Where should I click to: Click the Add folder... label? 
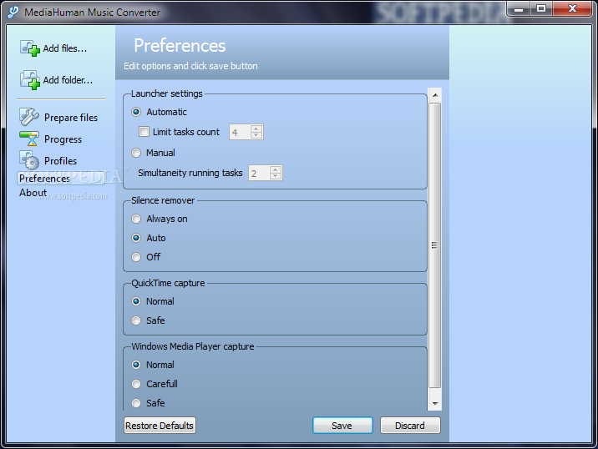[x=68, y=80]
